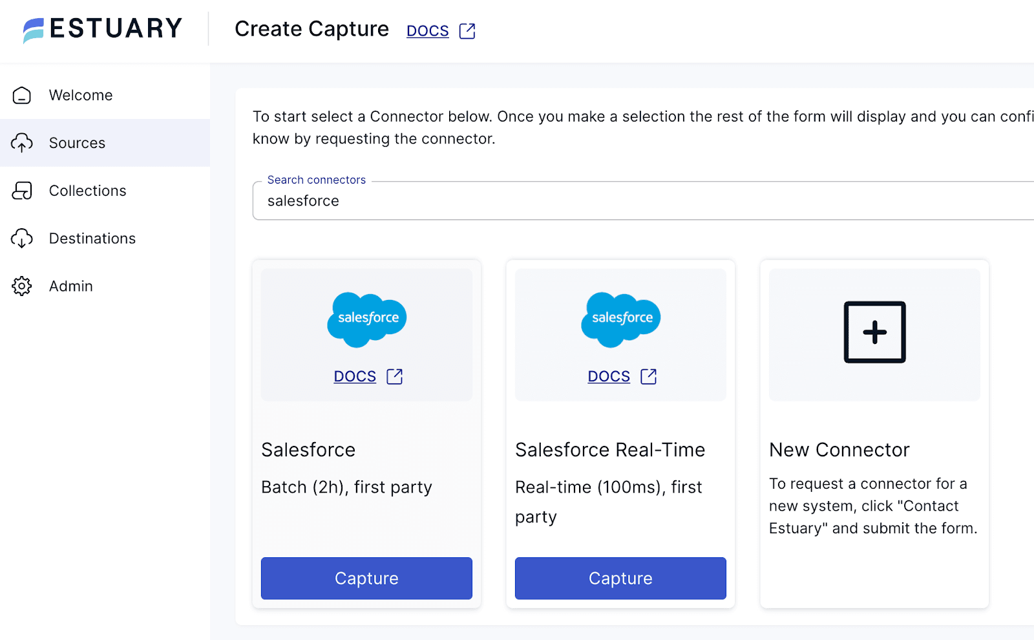Go to Collections in the sidebar
1034x640 pixels.
point(88,191)
